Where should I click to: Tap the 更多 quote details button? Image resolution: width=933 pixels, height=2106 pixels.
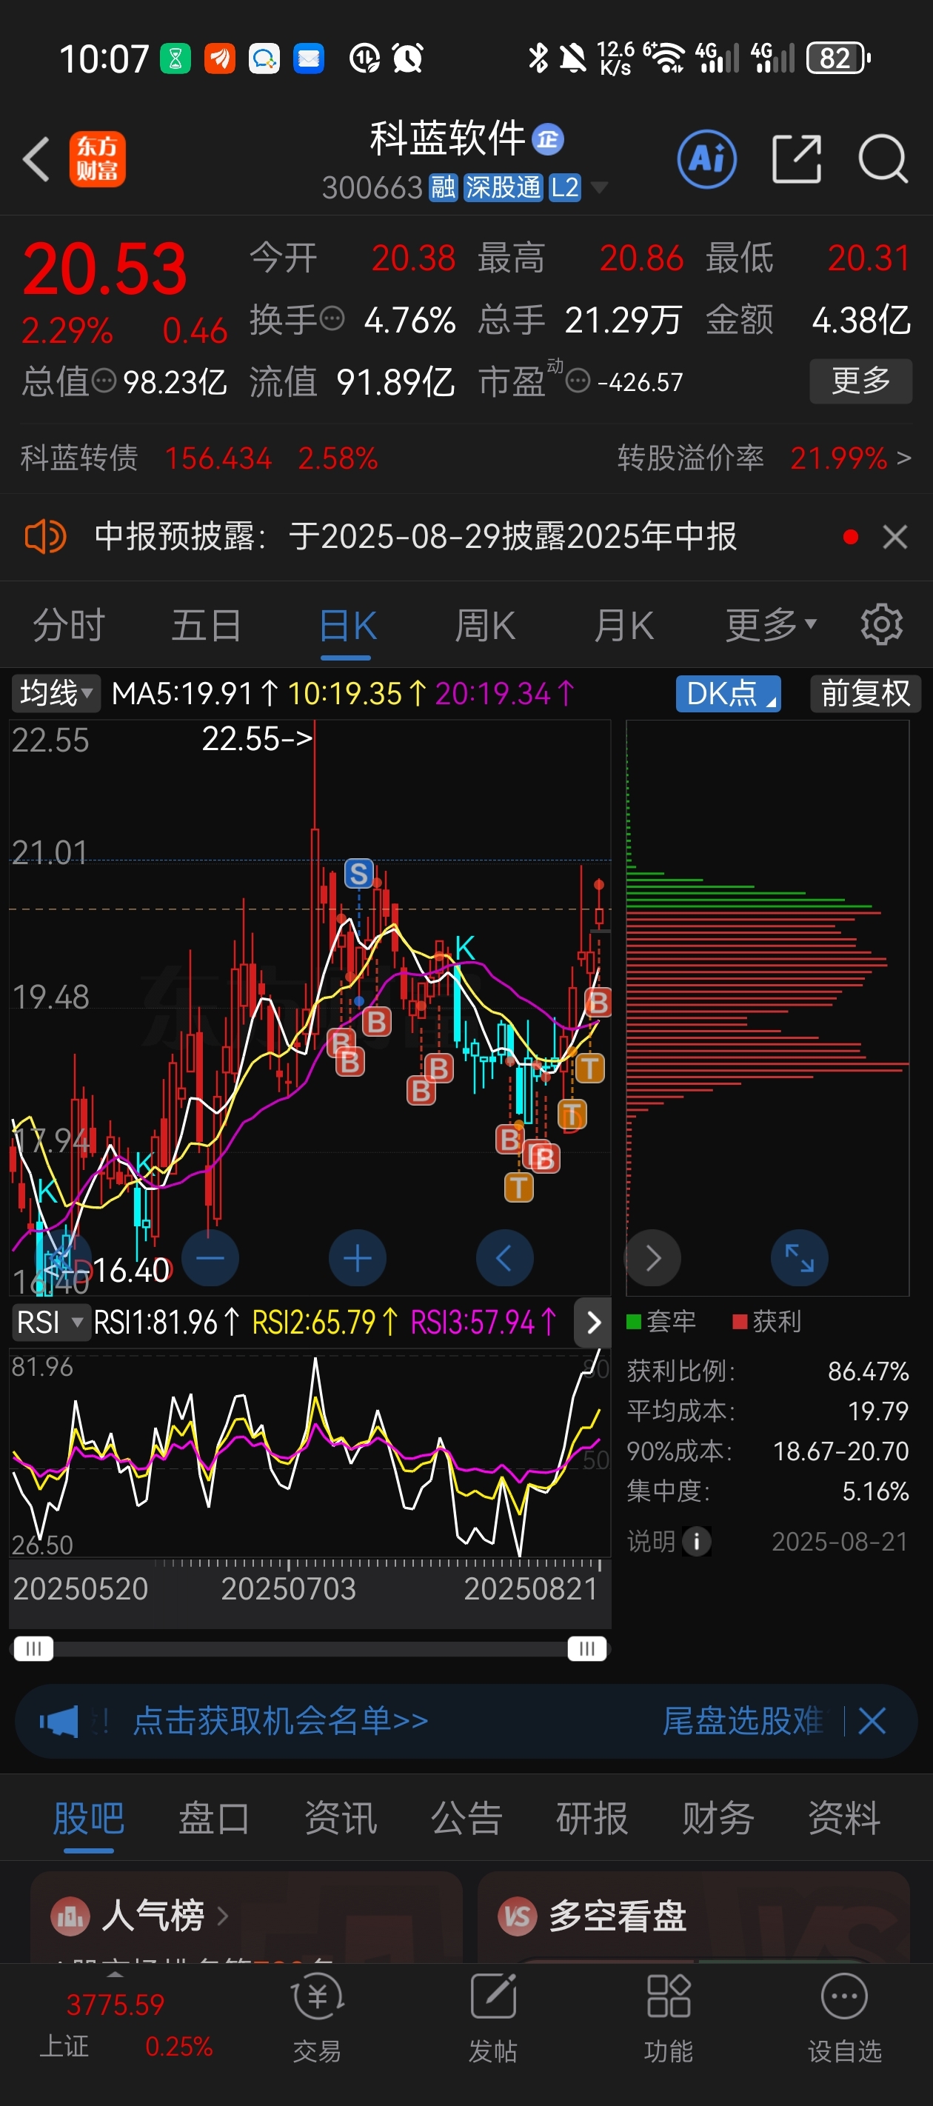860,381
